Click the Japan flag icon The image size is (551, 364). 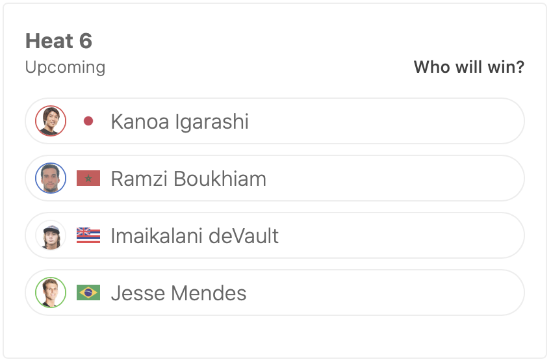88,121
